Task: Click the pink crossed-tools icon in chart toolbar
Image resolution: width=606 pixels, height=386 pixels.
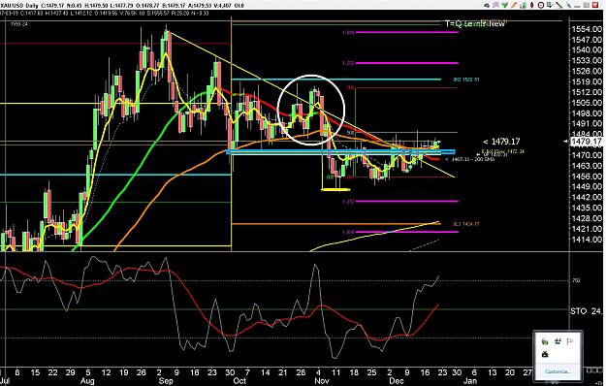Action: click(495, 5)
